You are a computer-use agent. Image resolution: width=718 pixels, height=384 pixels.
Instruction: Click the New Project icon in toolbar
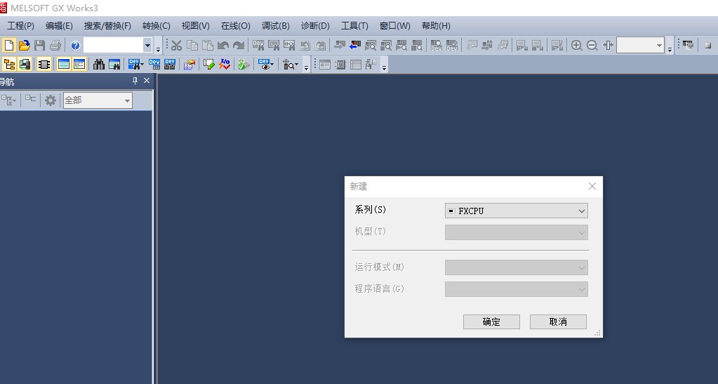point(9,45)
